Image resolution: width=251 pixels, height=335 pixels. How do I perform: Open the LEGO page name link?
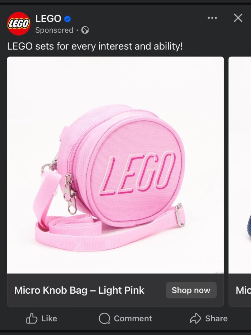48,19
